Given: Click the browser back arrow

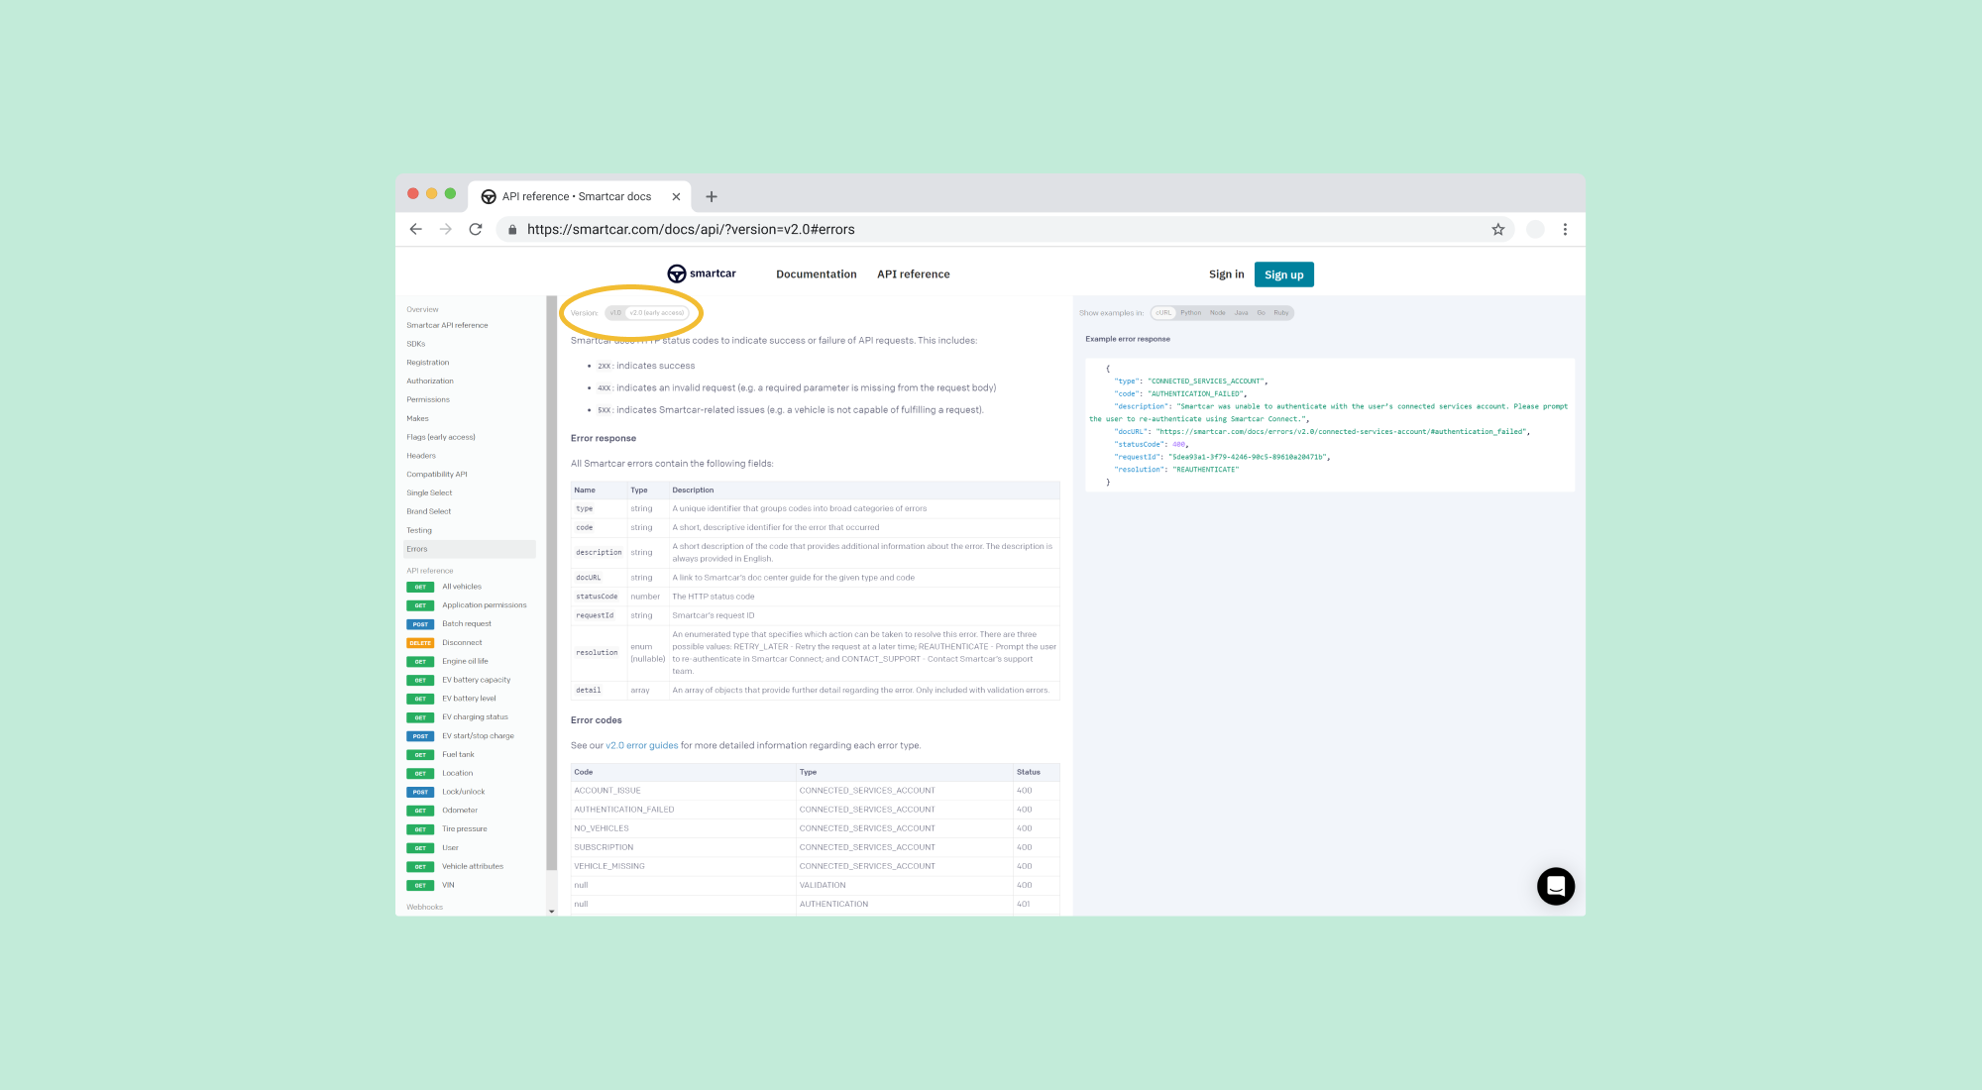Looking at the screenshot, I should click(x=415, y=229).
